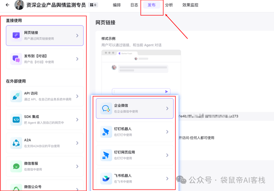Click the BetterYeah preview browser tab
The height and width of the screenshot is (191, 274).
127,53
